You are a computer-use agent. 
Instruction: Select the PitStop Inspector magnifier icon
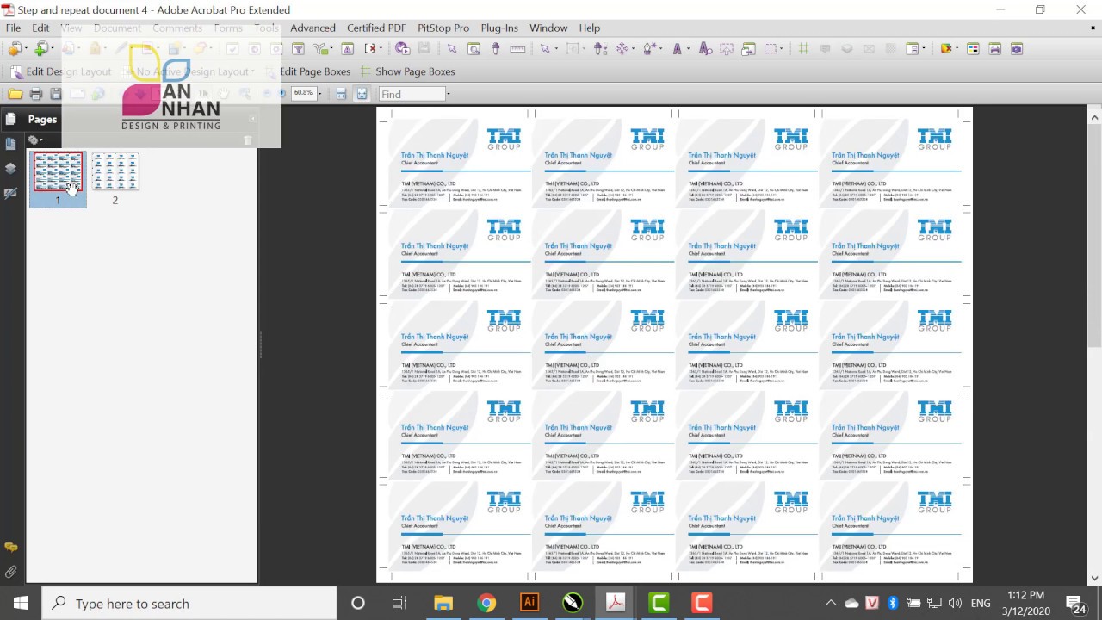pyautogui.click(x=474, y=49)
